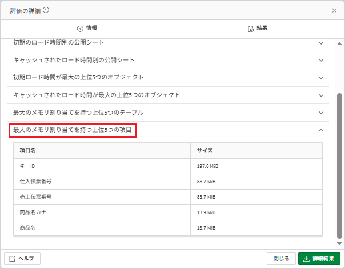Screen dimensions: 345x269
Task: Click the scrollbar down arrow
Action: pyautogui.click(x=339, y=243)
